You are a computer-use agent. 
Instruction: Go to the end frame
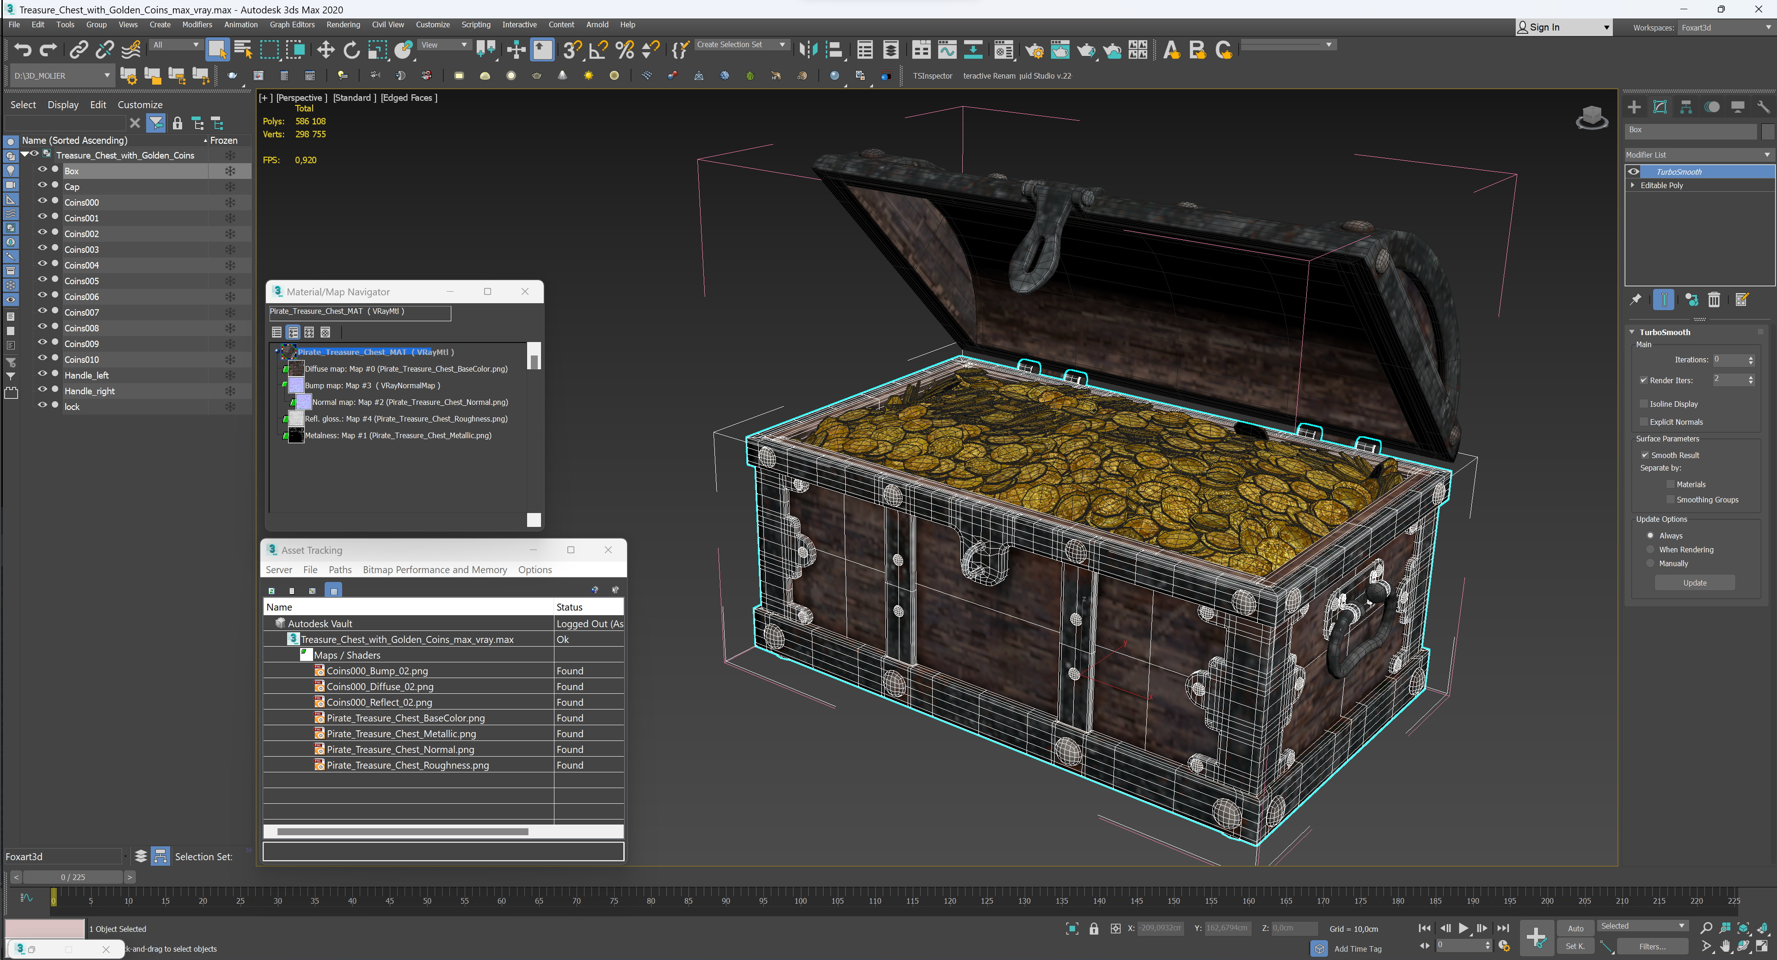click(1503, 928)
